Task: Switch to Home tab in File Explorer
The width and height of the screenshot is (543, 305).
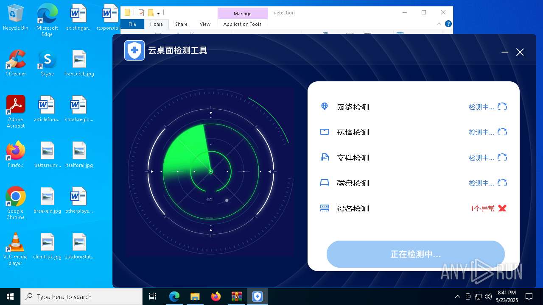Action: (157, 24)
